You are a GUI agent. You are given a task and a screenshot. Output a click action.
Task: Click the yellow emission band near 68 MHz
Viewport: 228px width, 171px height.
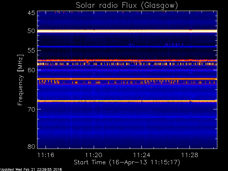(x=127, y=101)
